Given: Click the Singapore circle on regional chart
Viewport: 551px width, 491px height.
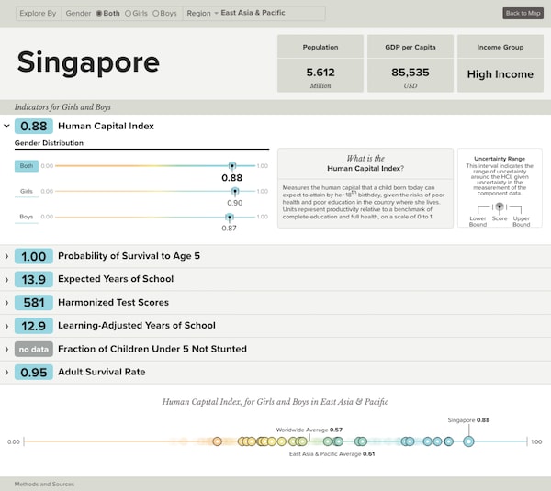Looking at the screenshot, I should [468, 441].
